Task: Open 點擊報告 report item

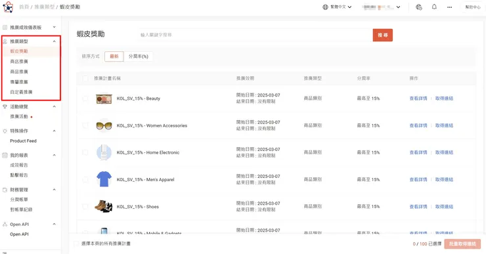Action: point(19,175)
